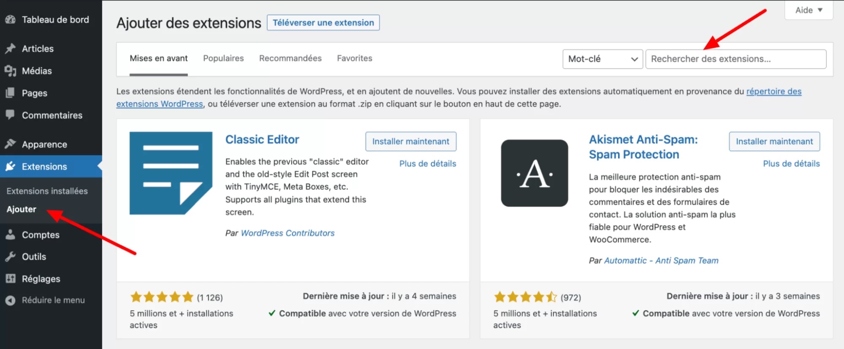Click the Classic Editor (1 126) rating count
This screenshot has width=844, height=349.
(x=210, y=298)
